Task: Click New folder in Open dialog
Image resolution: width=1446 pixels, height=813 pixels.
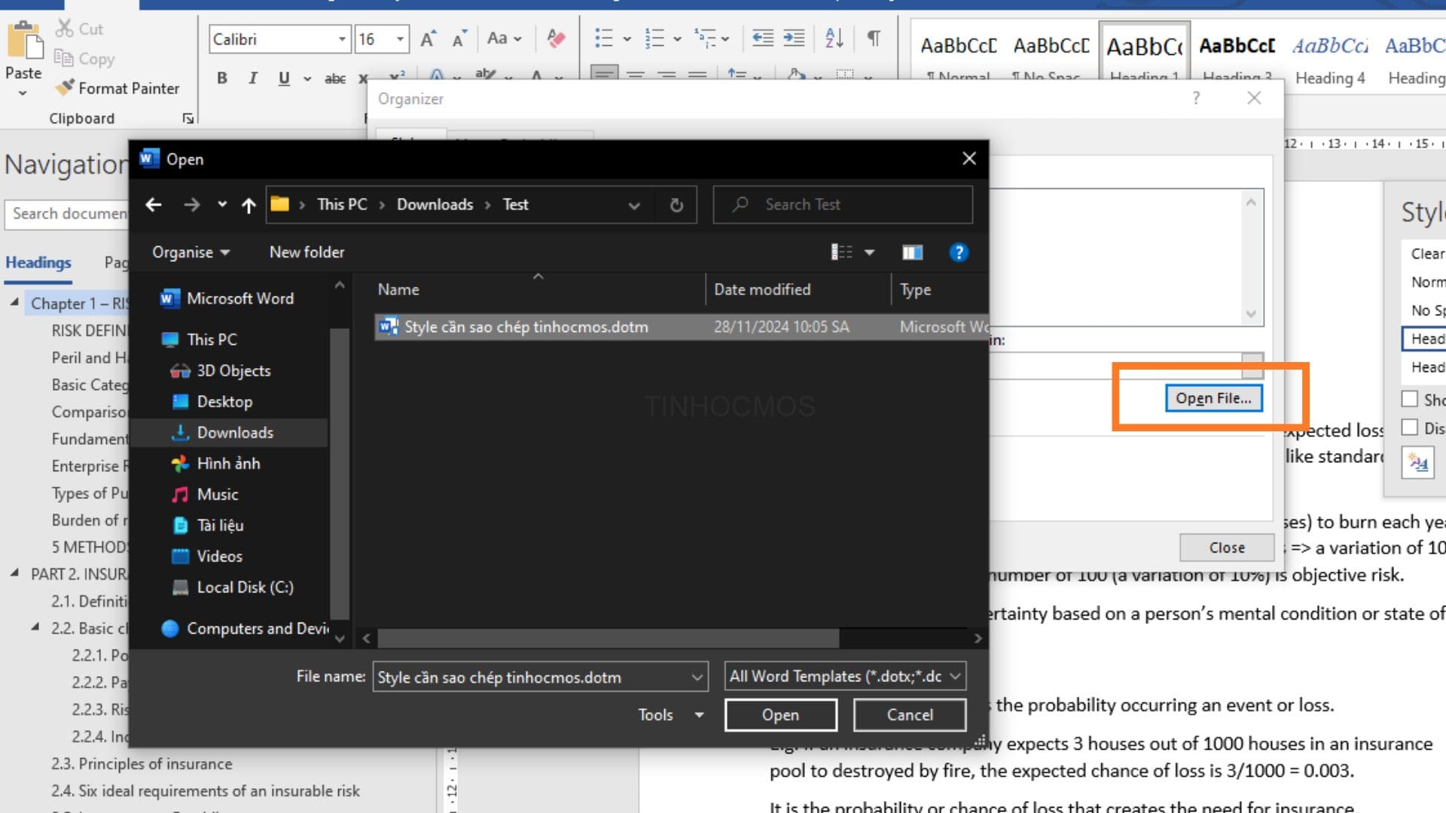Action: 307,252
